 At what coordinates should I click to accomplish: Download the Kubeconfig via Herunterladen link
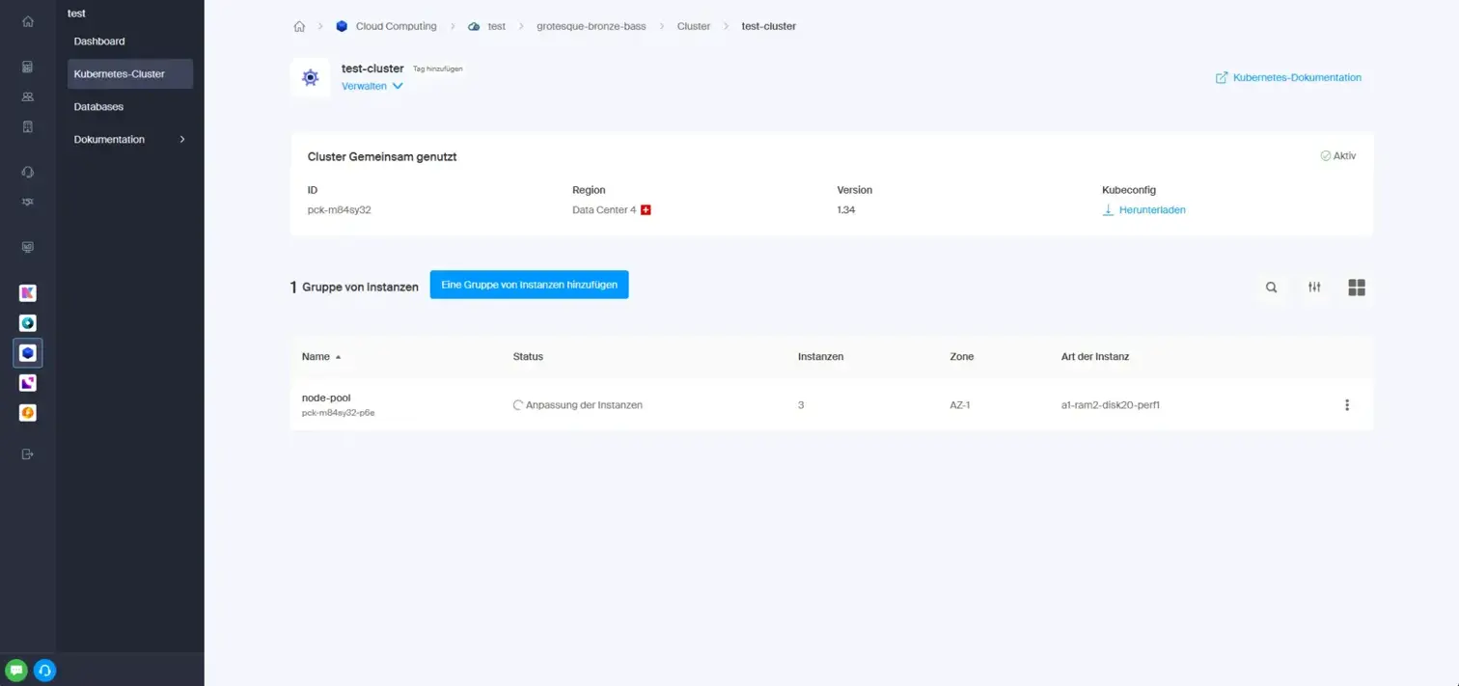pos(1150,209)
